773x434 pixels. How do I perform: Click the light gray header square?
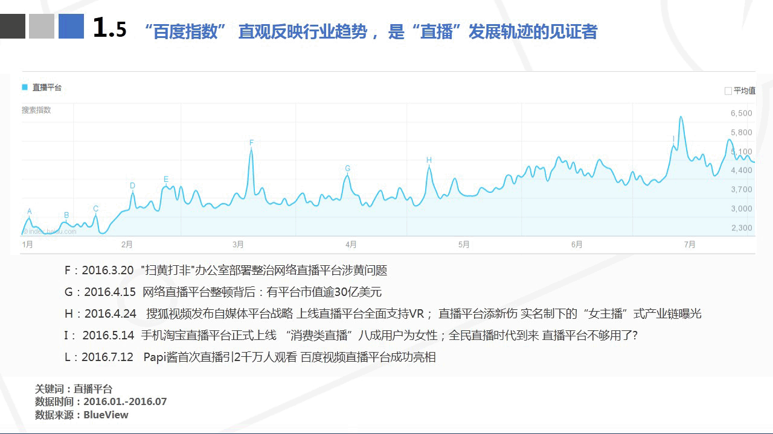42,27
